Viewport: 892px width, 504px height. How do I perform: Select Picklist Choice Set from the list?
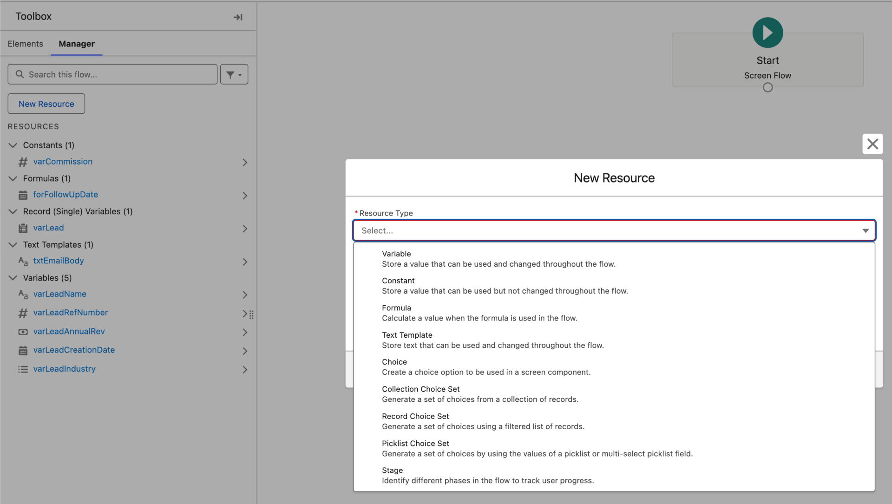(x=415, y=443)
